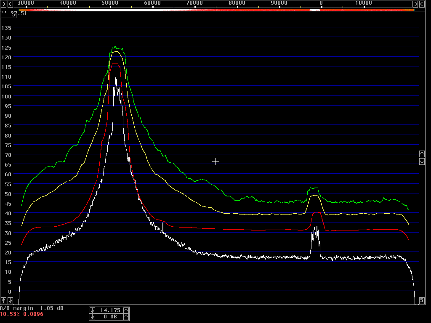Click the waterfall color strip below the frequency scale
431x323 pixels.
coord(216,10)
